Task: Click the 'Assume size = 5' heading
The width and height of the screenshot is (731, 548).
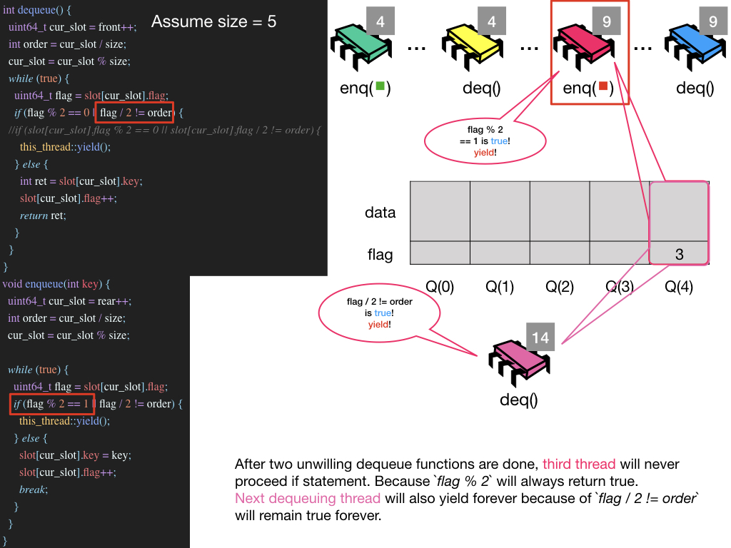Action: click(x=214, y=21)
